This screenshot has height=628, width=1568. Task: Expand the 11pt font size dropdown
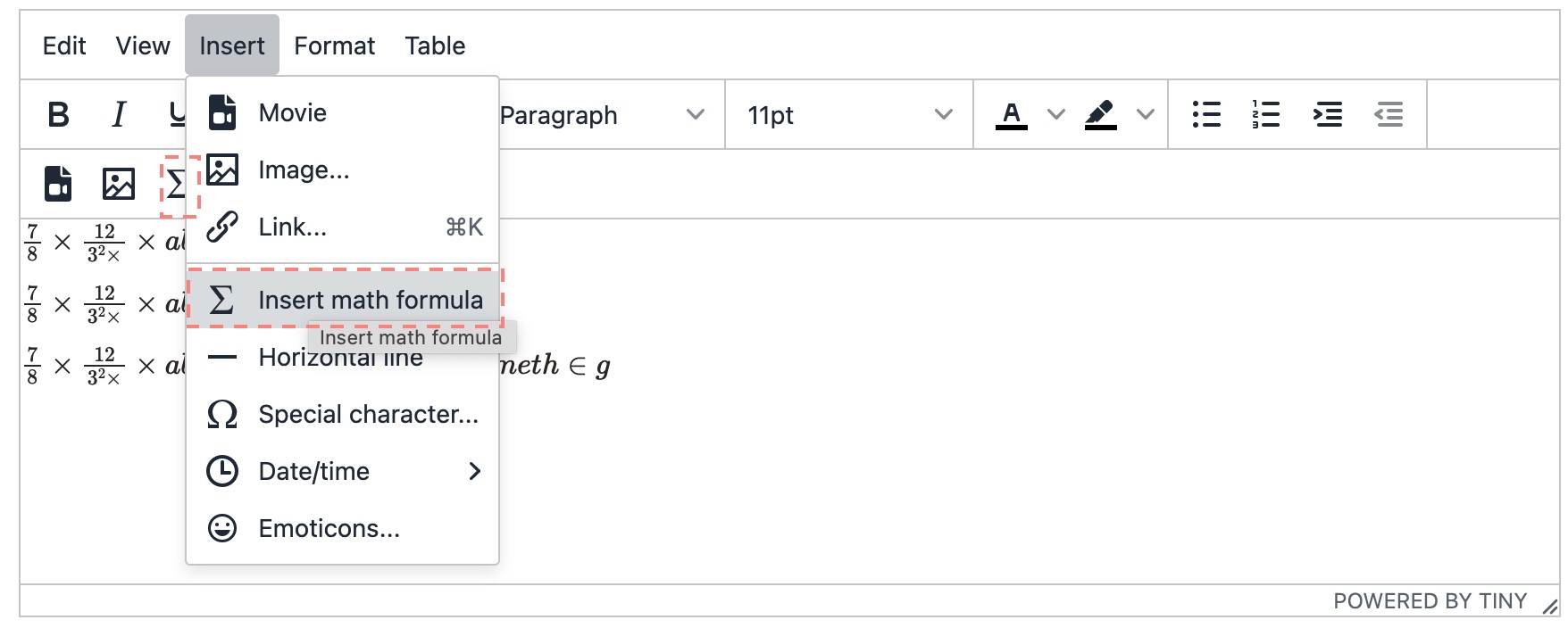[x=848, y=115]
